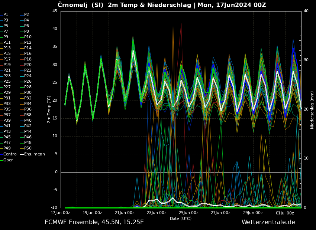Select the P20 legend label
This screenshot has width=316, height=230.
point(28,65)
